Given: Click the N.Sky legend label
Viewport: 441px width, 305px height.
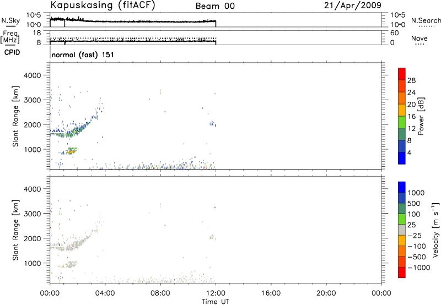Looking at the screenshot, I should (x=10, y=21).
